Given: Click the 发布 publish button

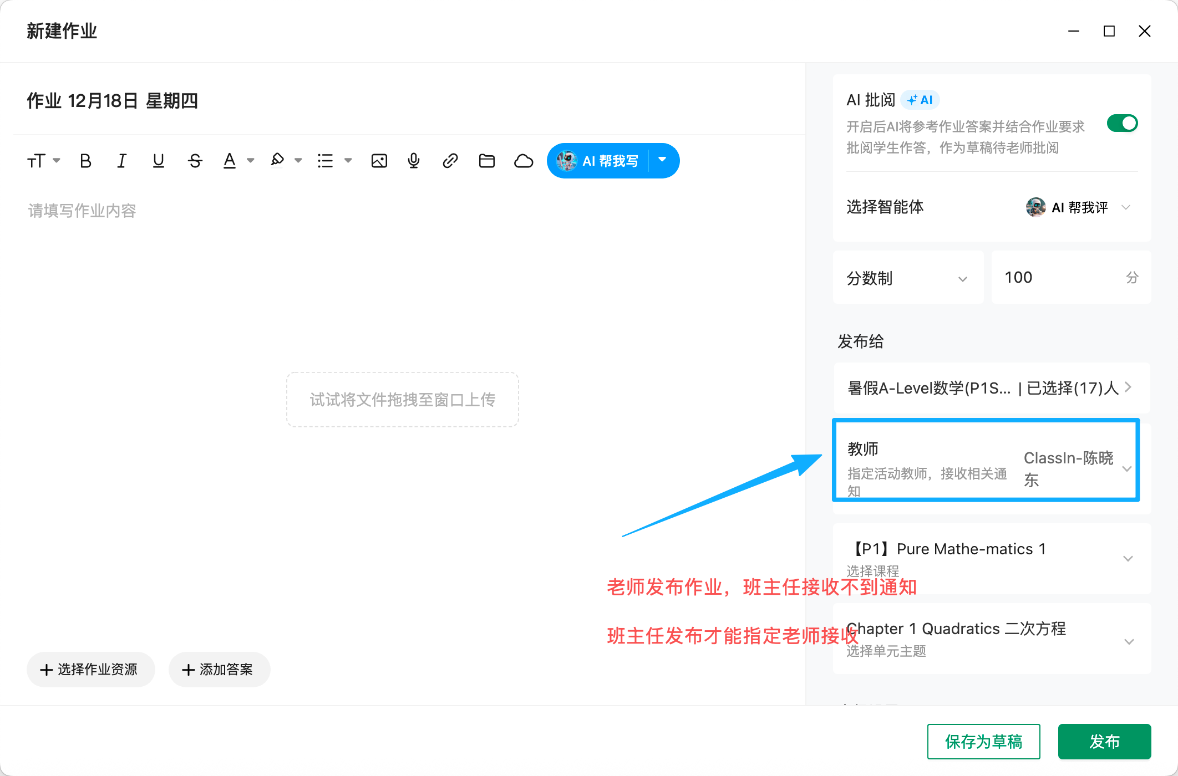Looking at the screenshot, I should pyautogui.click(x=1104, y=741).
